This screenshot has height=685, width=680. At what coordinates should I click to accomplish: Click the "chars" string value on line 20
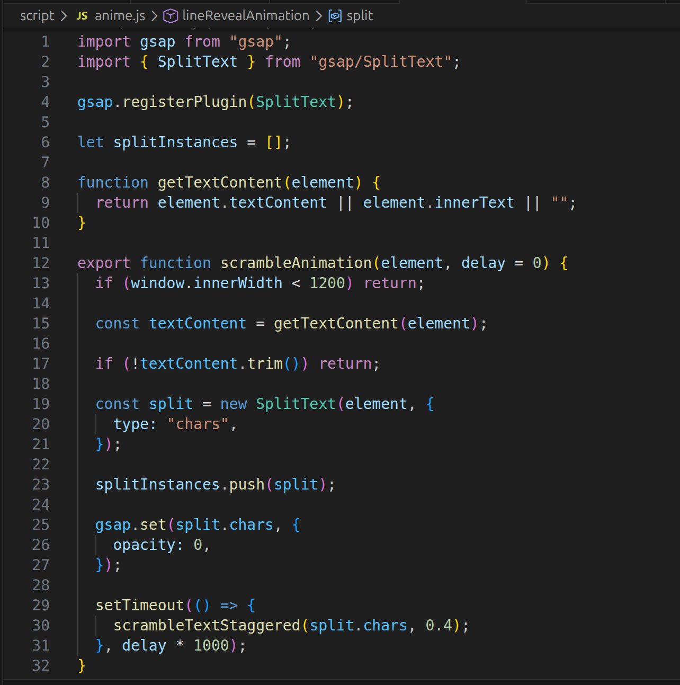(x=198, y=424)
